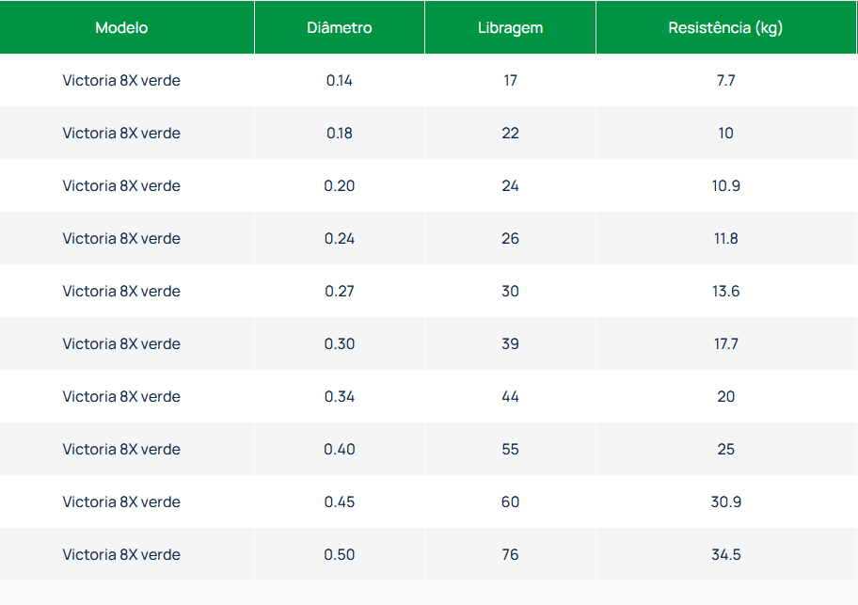Click libragem value 30
Screen dimensions: 858x605
pyautogui.click(x=511, y=291)
